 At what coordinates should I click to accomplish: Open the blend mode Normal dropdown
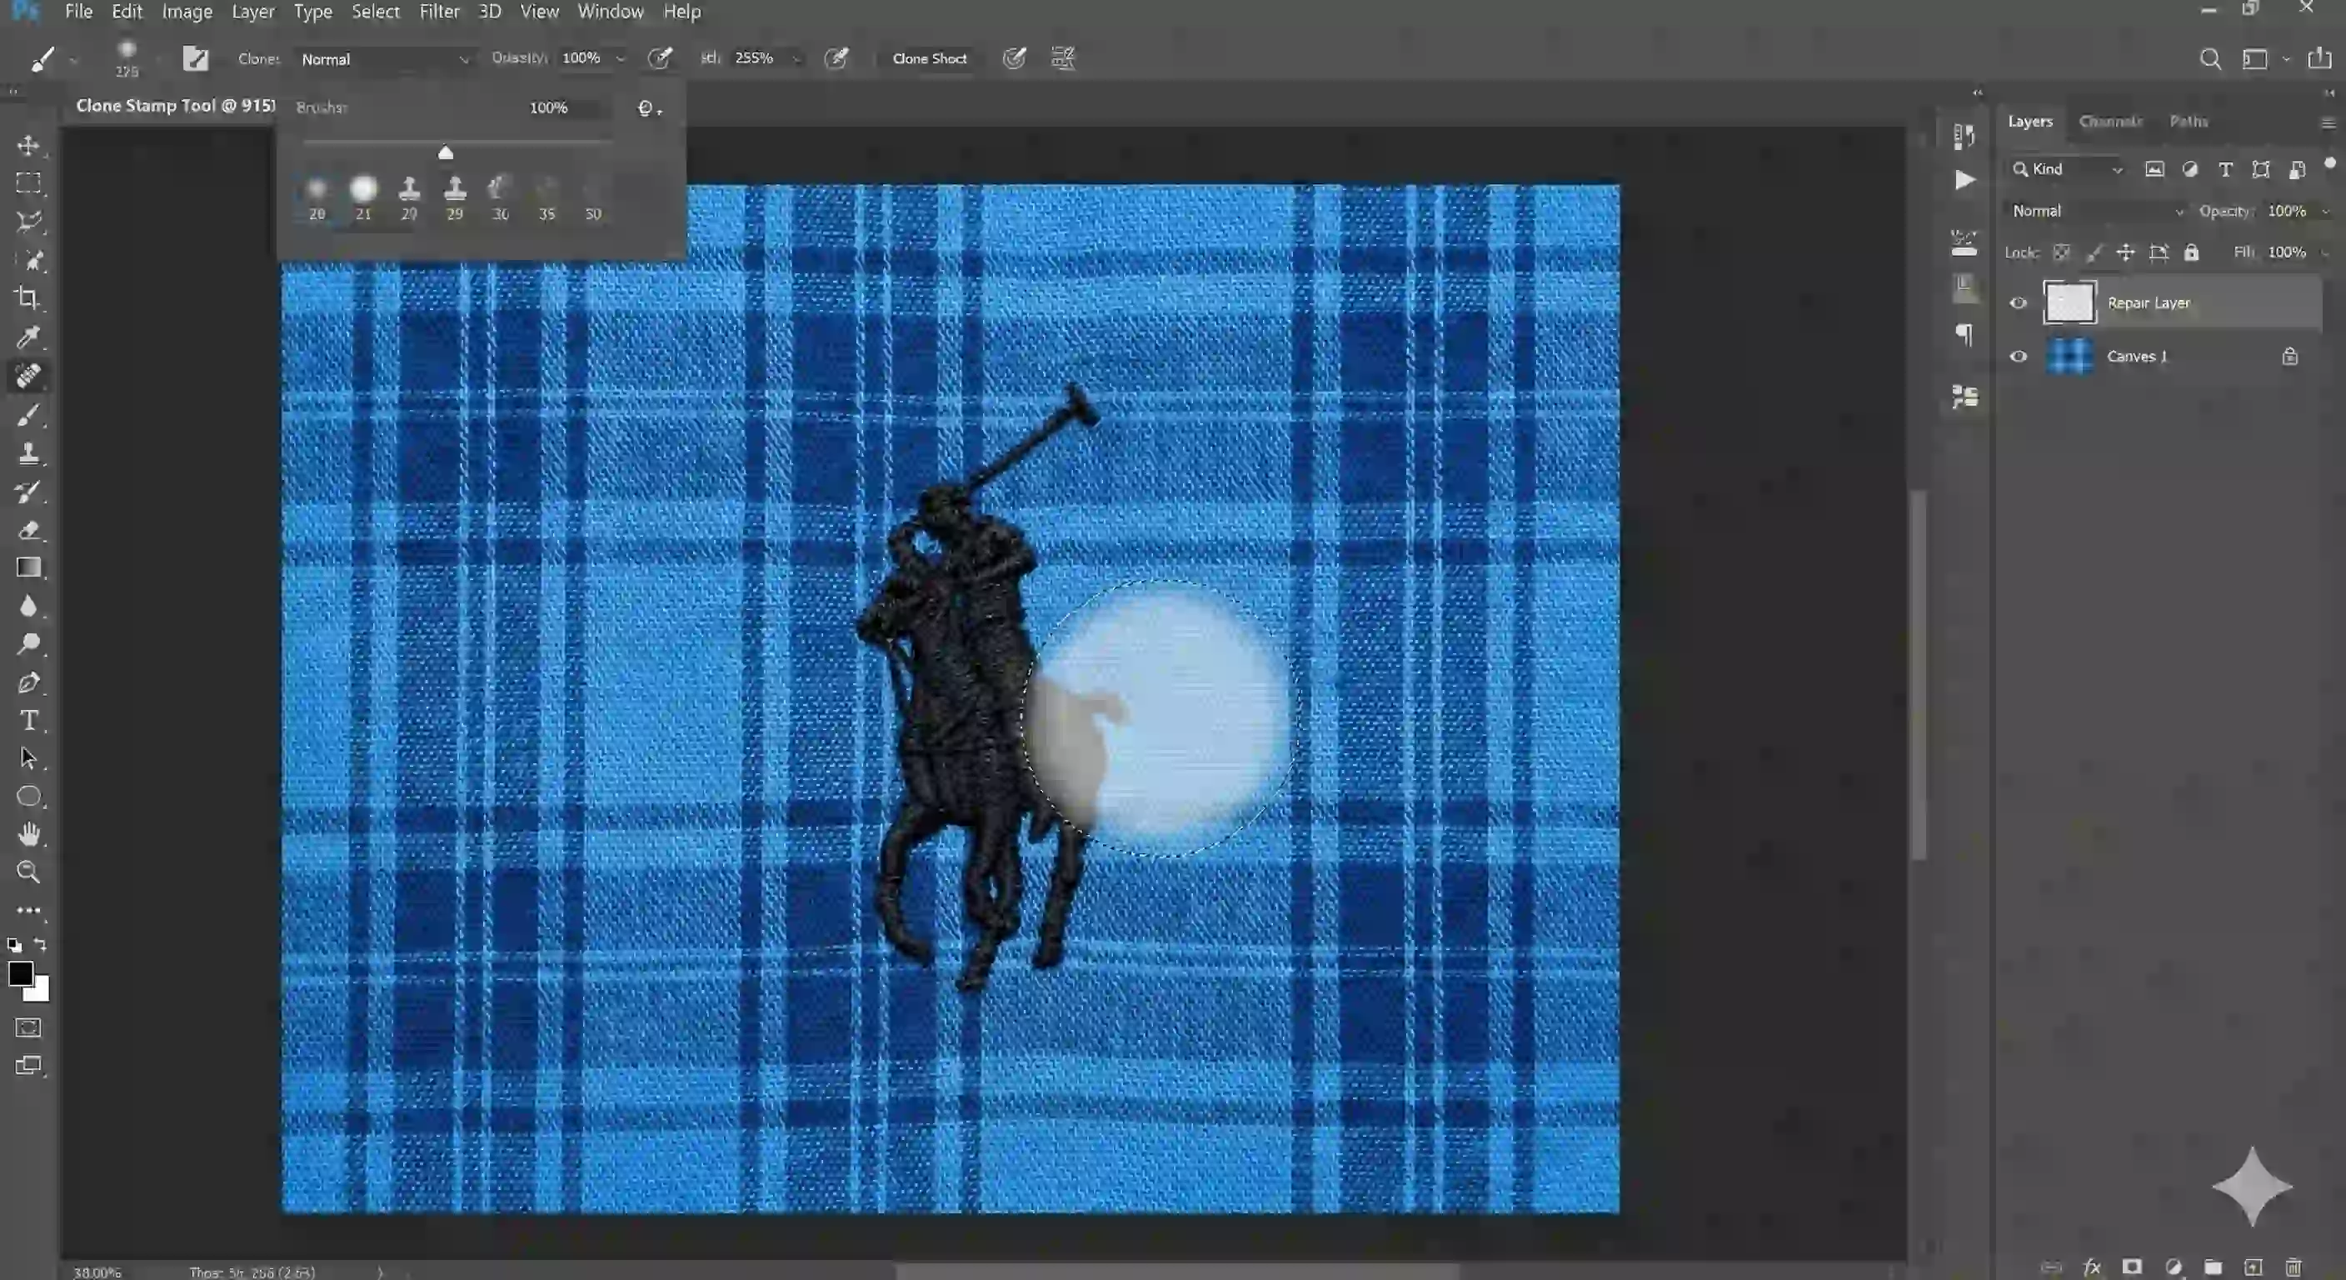pos(2094,211)
